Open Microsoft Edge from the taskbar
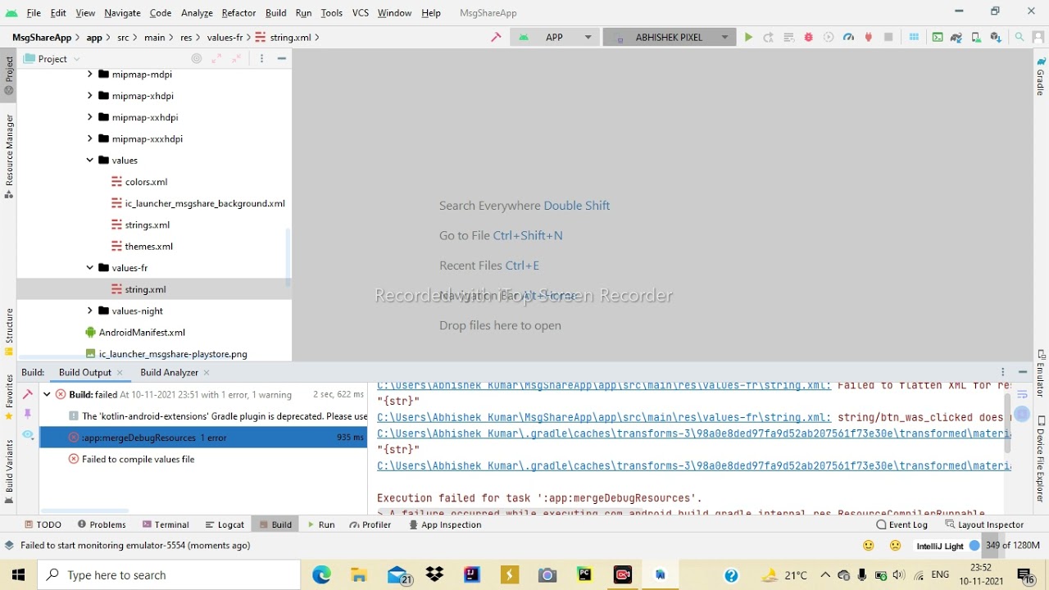 coord(321,575)
